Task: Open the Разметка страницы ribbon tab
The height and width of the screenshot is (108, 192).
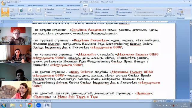Action: tap(35, 5)
